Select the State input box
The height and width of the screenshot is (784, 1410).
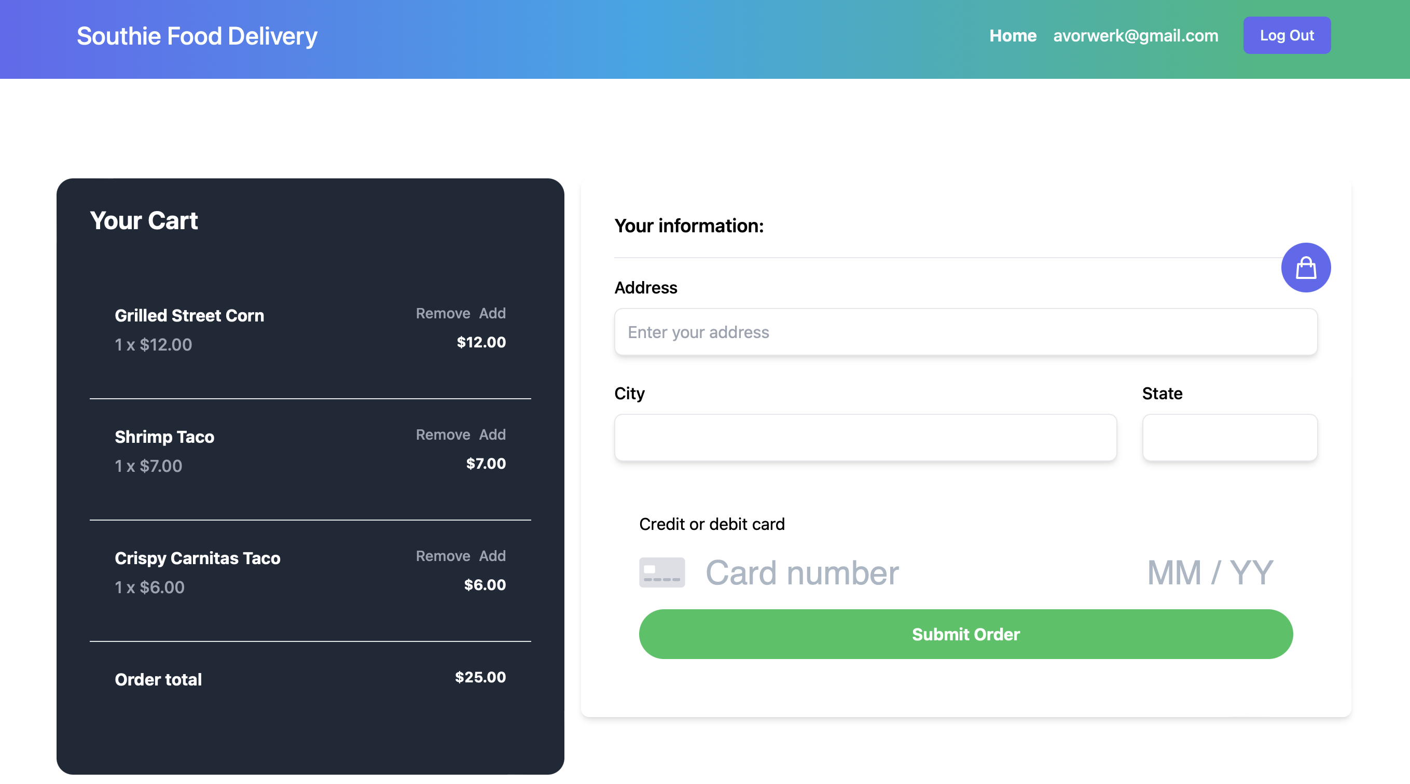(x=1229, y=438)
